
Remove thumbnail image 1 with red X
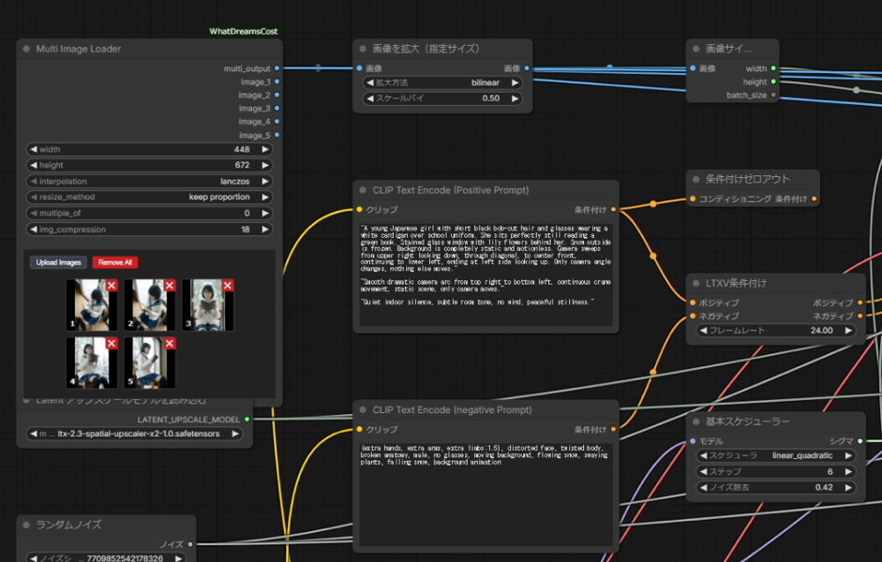coord(112,286)
